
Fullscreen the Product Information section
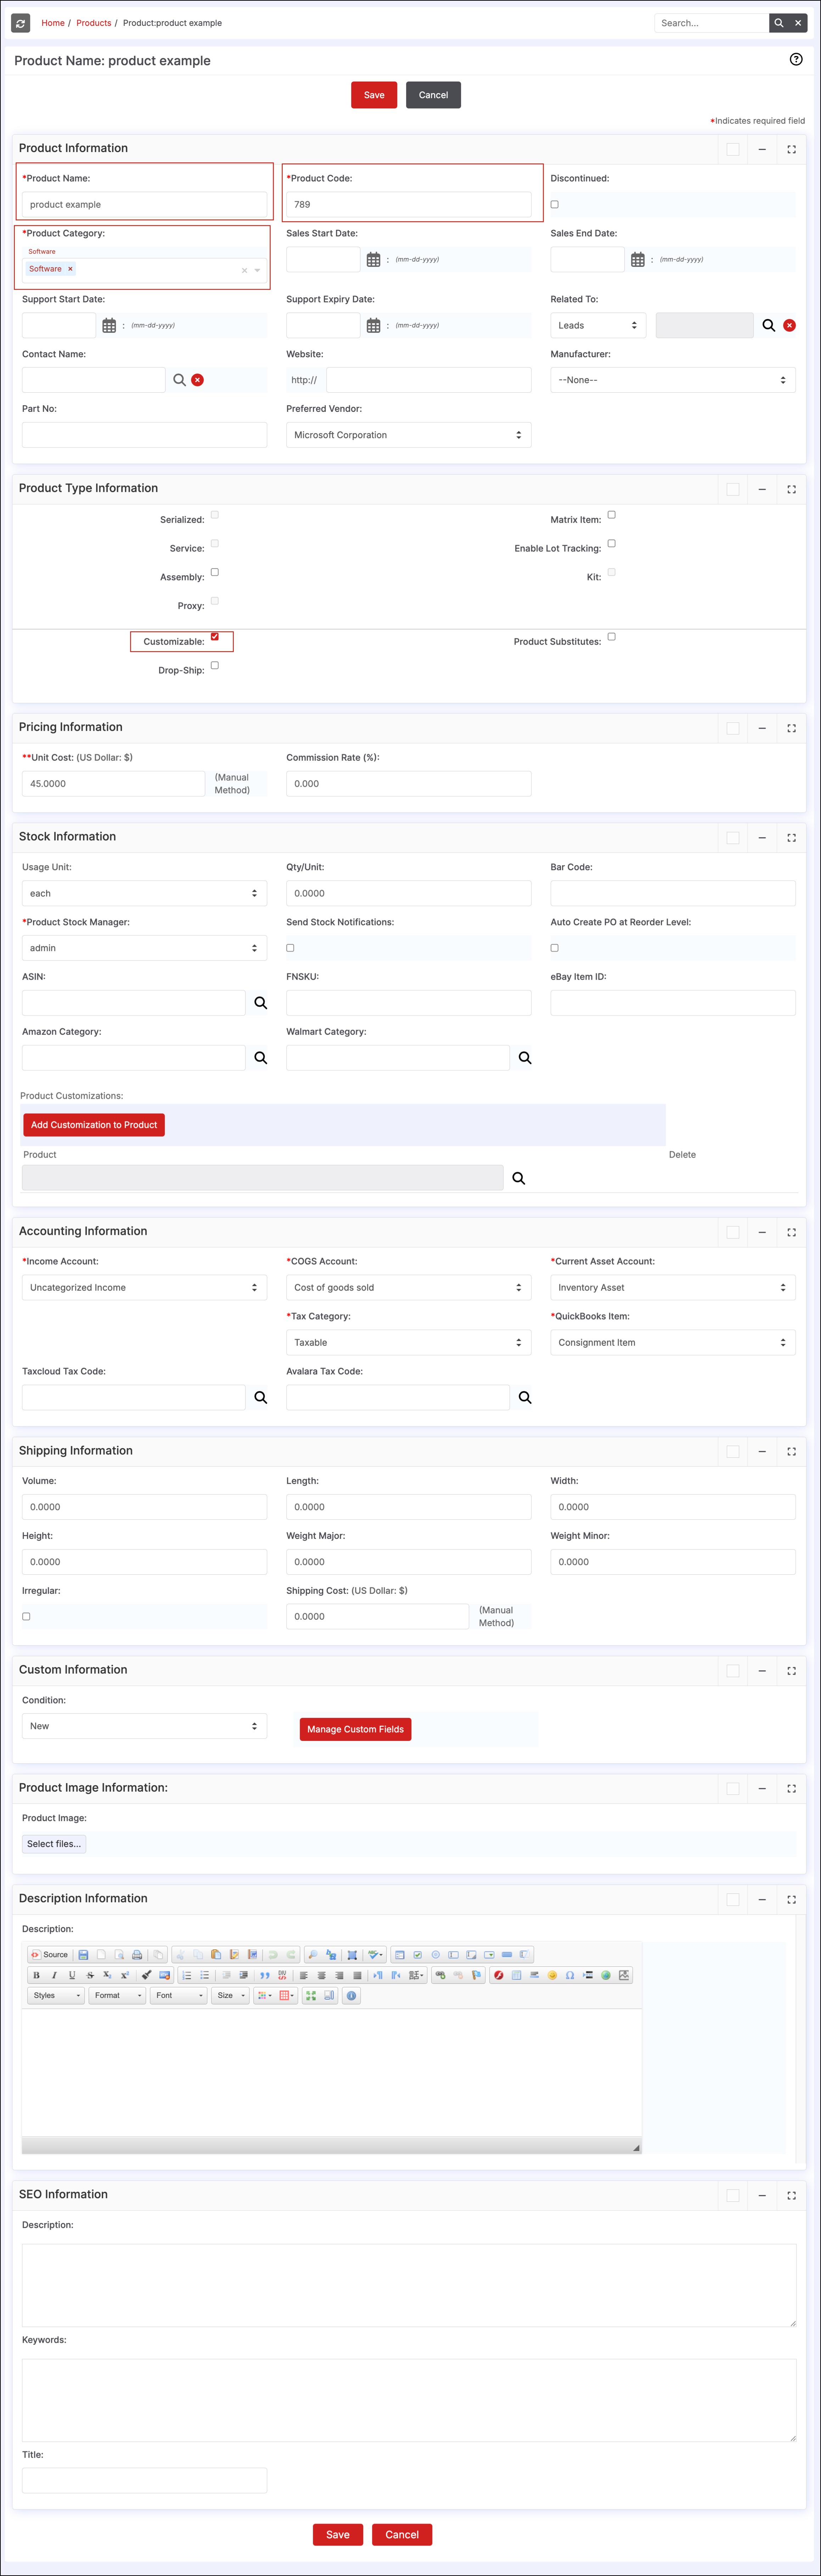click(x=791, y=149)
